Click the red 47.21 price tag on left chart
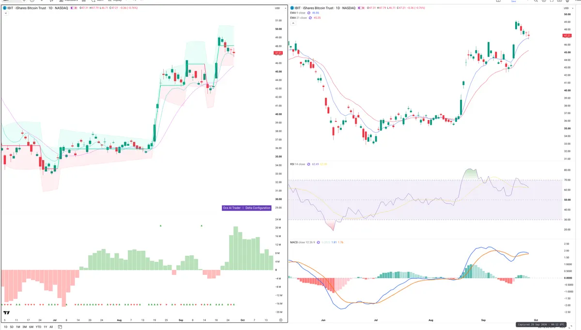This screenshot has height=330, width=581. (278, 53)
